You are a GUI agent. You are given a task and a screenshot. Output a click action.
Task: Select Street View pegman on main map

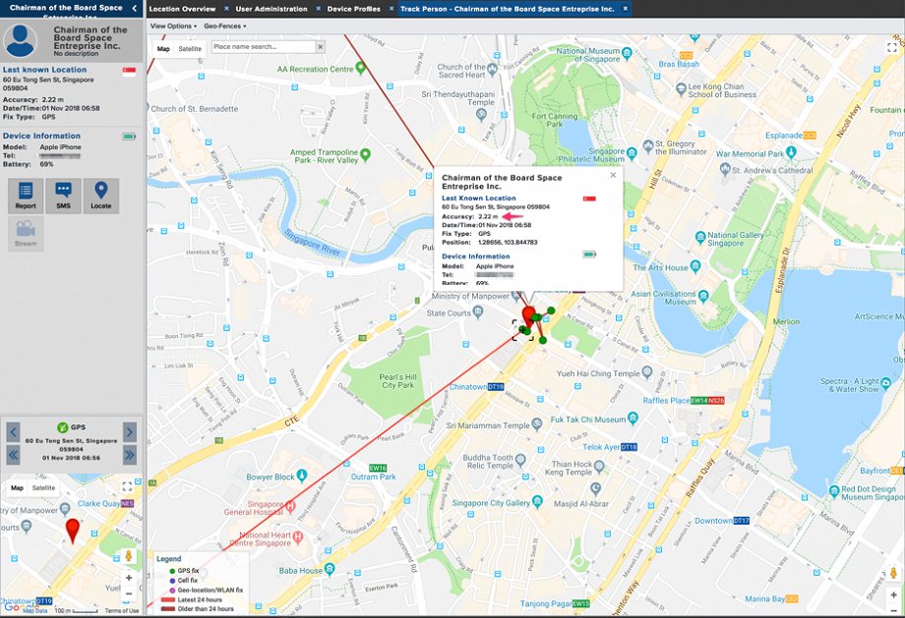[894, 574]
